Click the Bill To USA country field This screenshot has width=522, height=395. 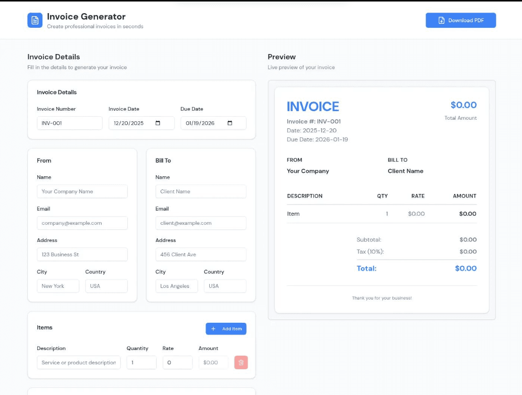[225, 286]
